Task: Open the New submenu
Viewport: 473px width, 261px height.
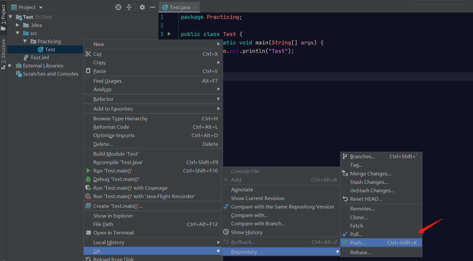Action: [153, 44]
